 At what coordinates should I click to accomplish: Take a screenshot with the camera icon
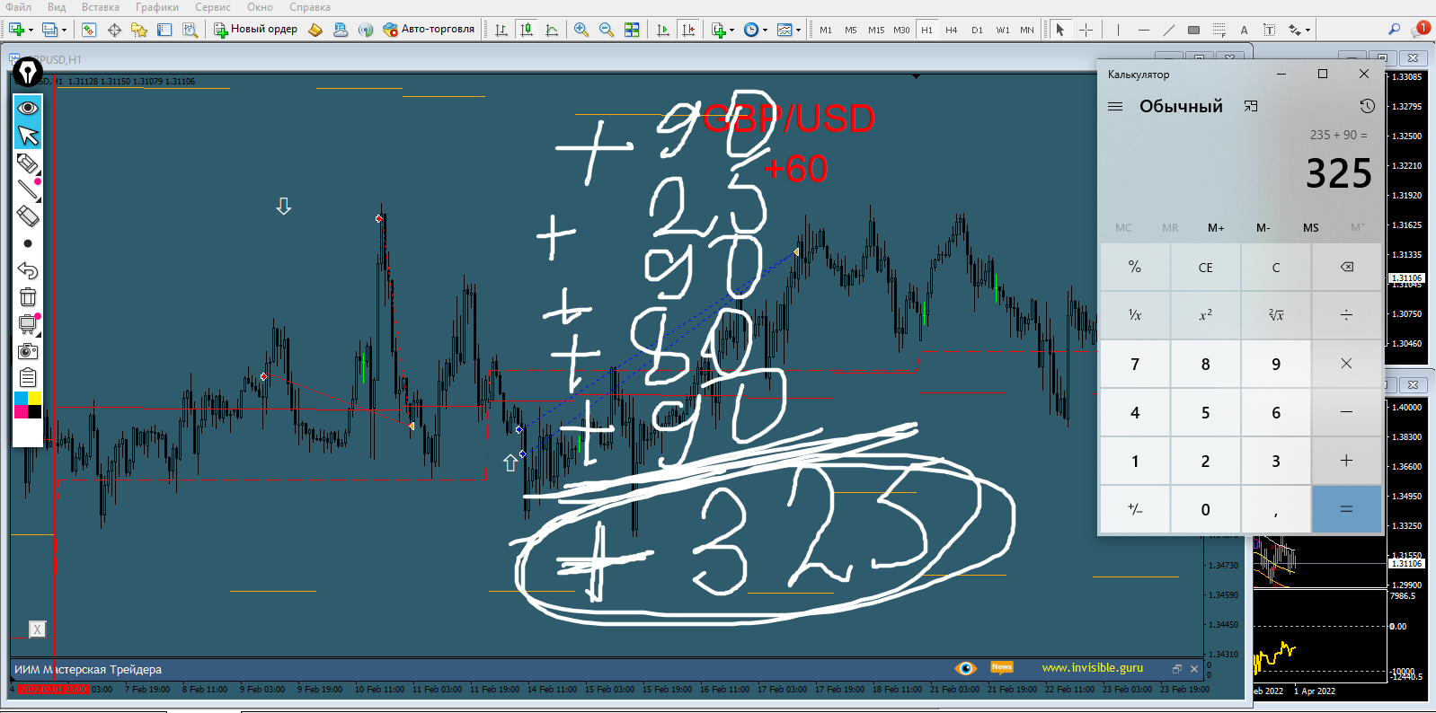[28, 351]
